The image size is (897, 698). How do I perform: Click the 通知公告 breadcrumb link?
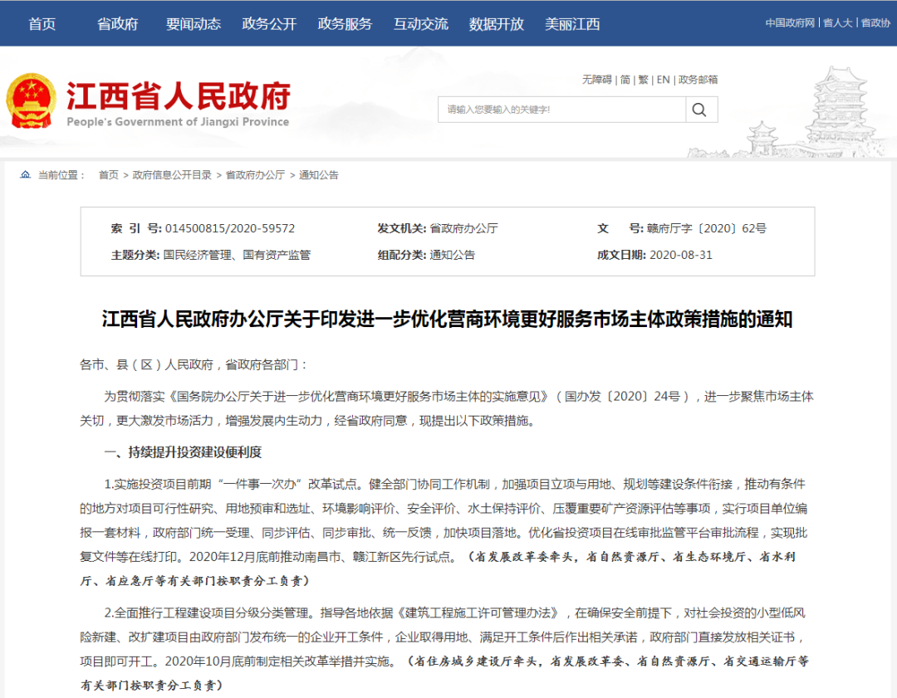(319, 175)
